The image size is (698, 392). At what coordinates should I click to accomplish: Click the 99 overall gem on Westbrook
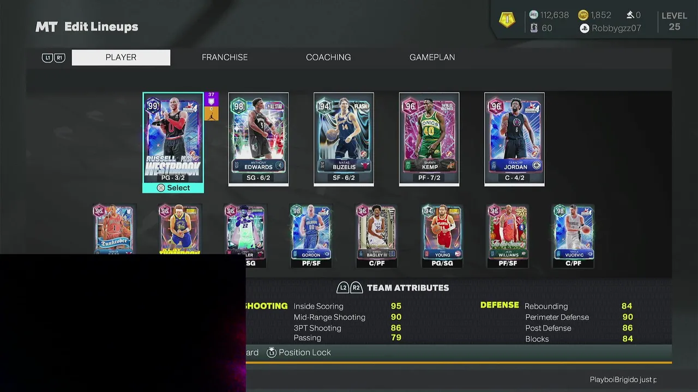pyautogui.click(x=153, y=105)
